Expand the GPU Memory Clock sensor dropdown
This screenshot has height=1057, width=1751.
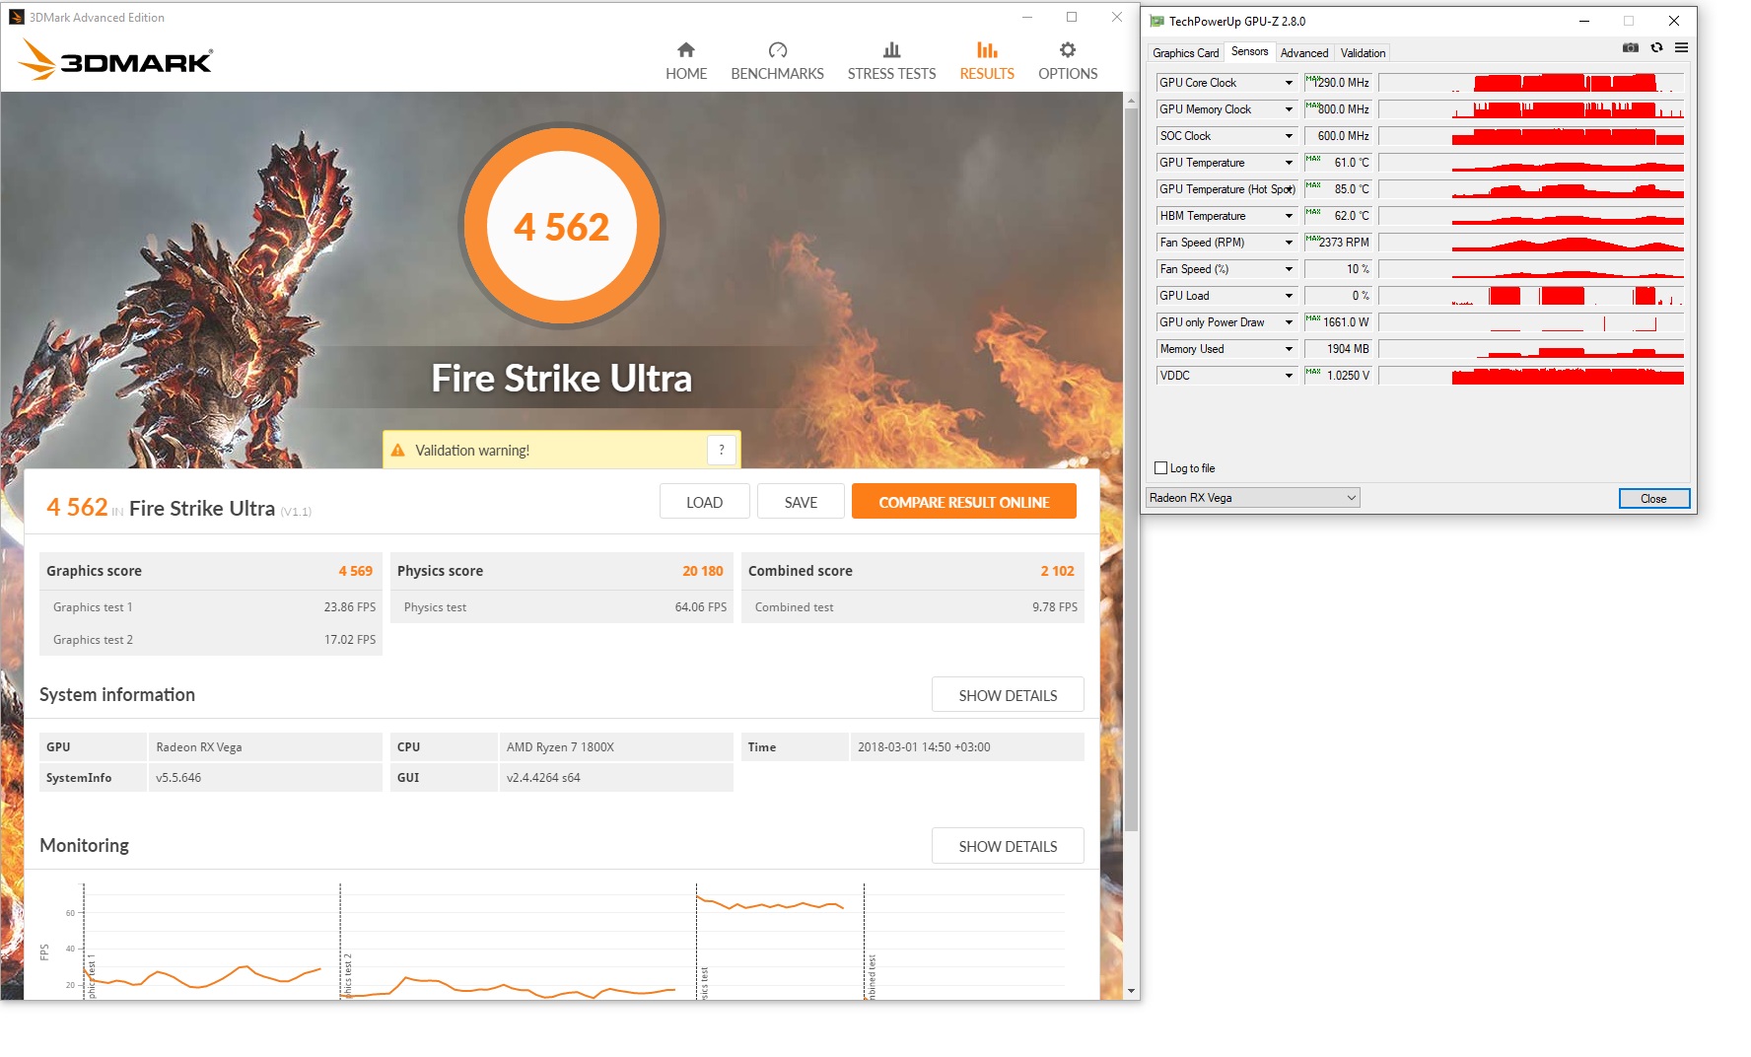1289,109
